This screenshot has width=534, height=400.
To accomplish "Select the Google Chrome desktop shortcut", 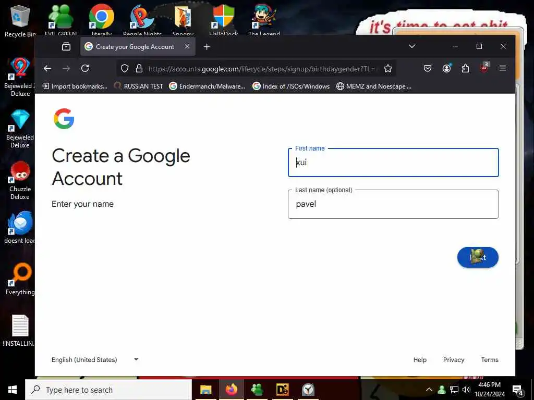I will [x=102, y=20].
